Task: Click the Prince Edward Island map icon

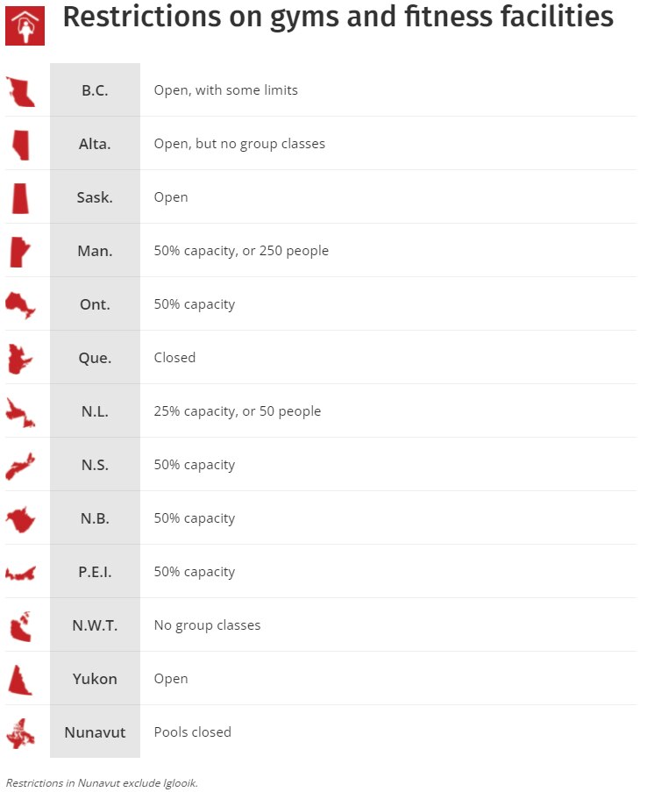Action: pyautogui.click(x=19, y=574)
